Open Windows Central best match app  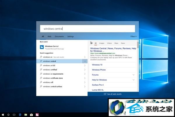(62, 47)
